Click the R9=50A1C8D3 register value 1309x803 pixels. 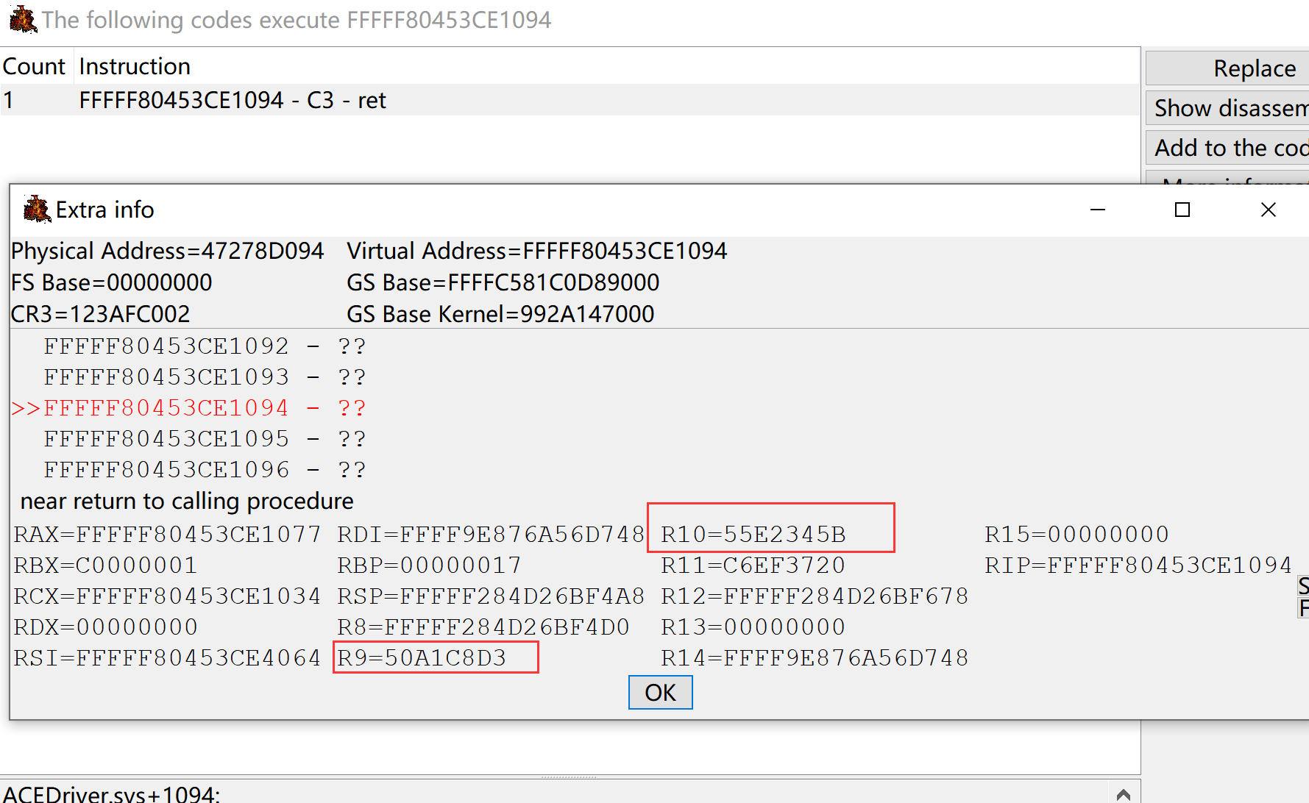pos(422,658)
